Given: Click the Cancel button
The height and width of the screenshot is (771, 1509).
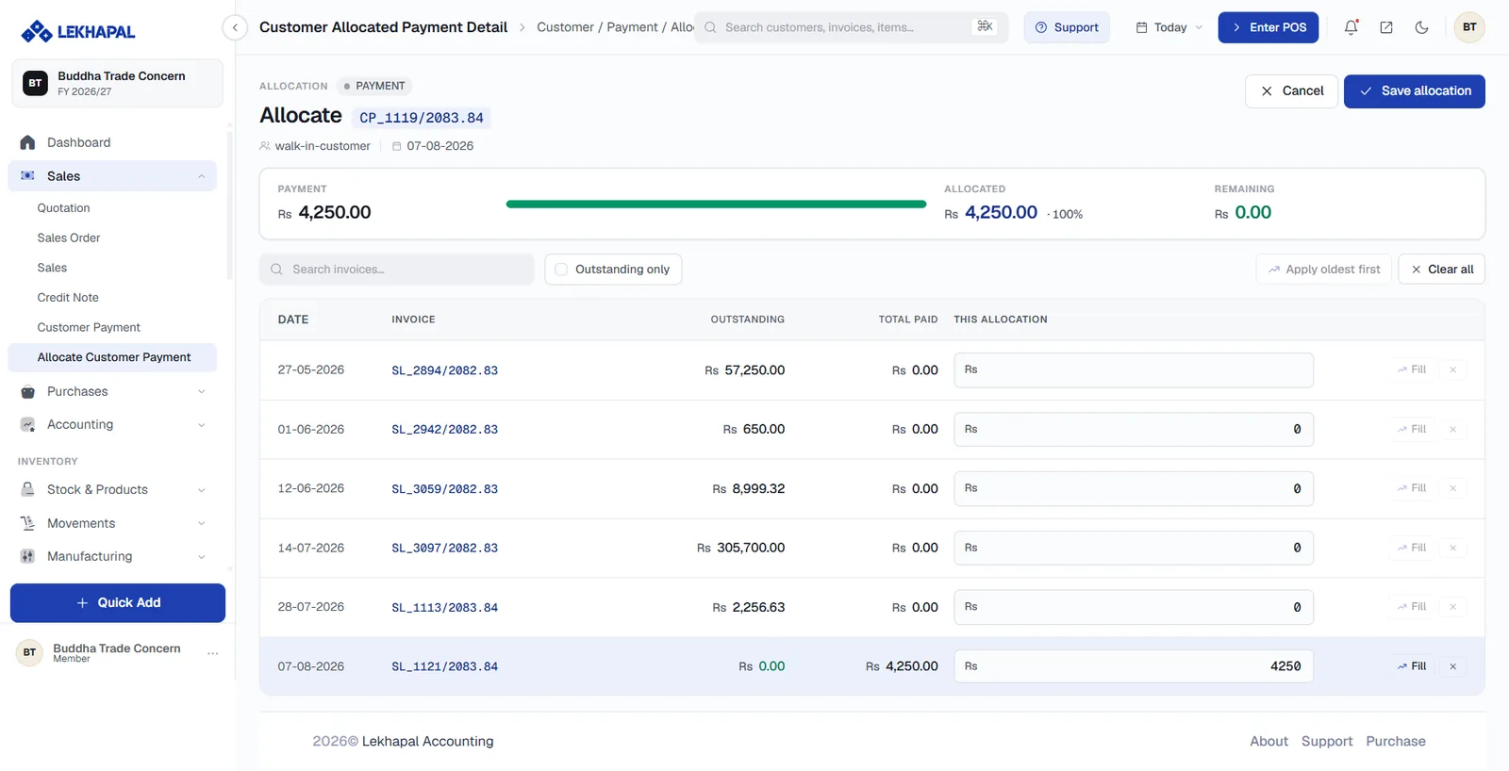Looking at the screenshot, I should 1291,91.
